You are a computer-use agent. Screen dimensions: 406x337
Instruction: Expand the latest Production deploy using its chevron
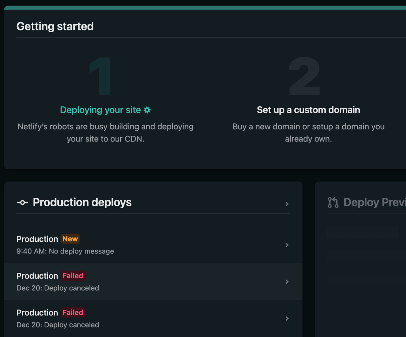[x=287, y=245]
